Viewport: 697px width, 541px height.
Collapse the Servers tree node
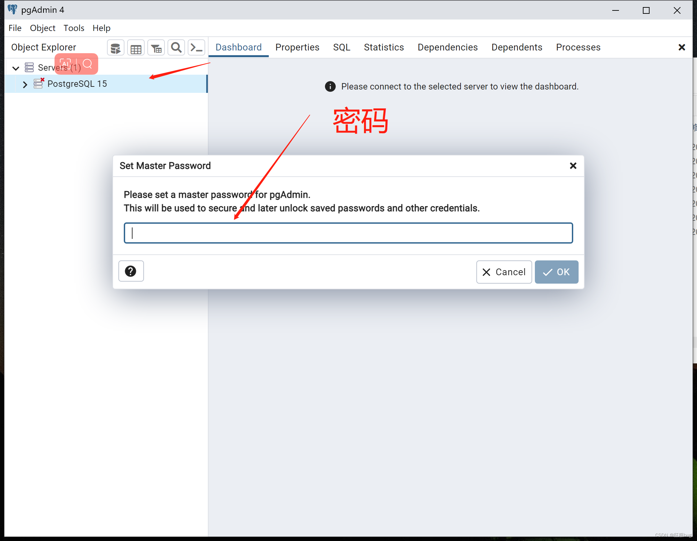15,68
